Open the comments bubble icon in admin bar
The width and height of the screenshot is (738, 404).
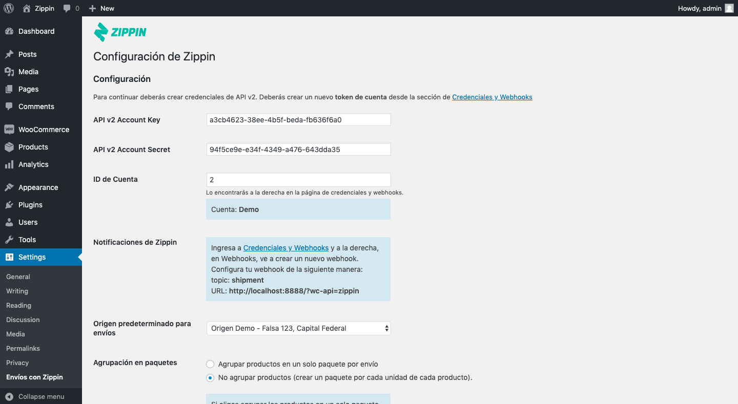pos(67,9)
